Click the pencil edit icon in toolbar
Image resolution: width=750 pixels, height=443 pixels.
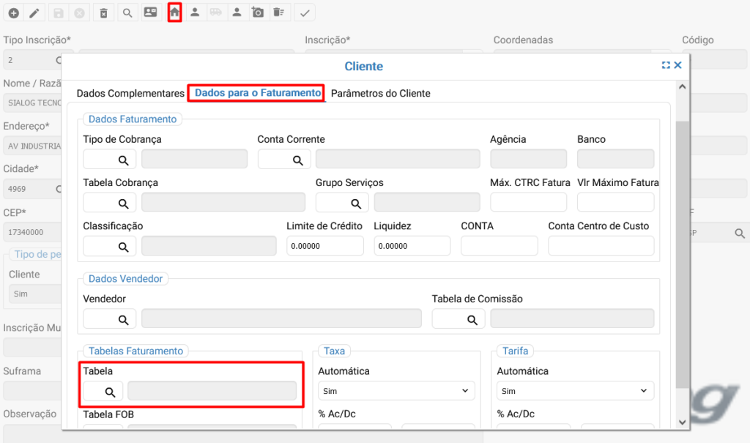[x=34, y=12]
